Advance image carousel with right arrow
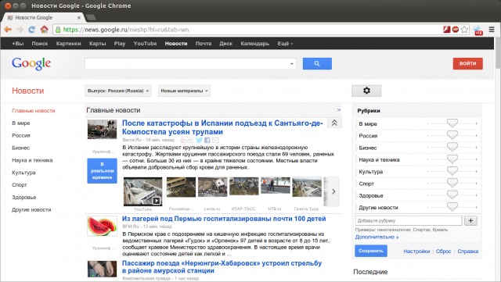Screen dimensions: 501x282 pyautogui.click(x=333, y=191)
